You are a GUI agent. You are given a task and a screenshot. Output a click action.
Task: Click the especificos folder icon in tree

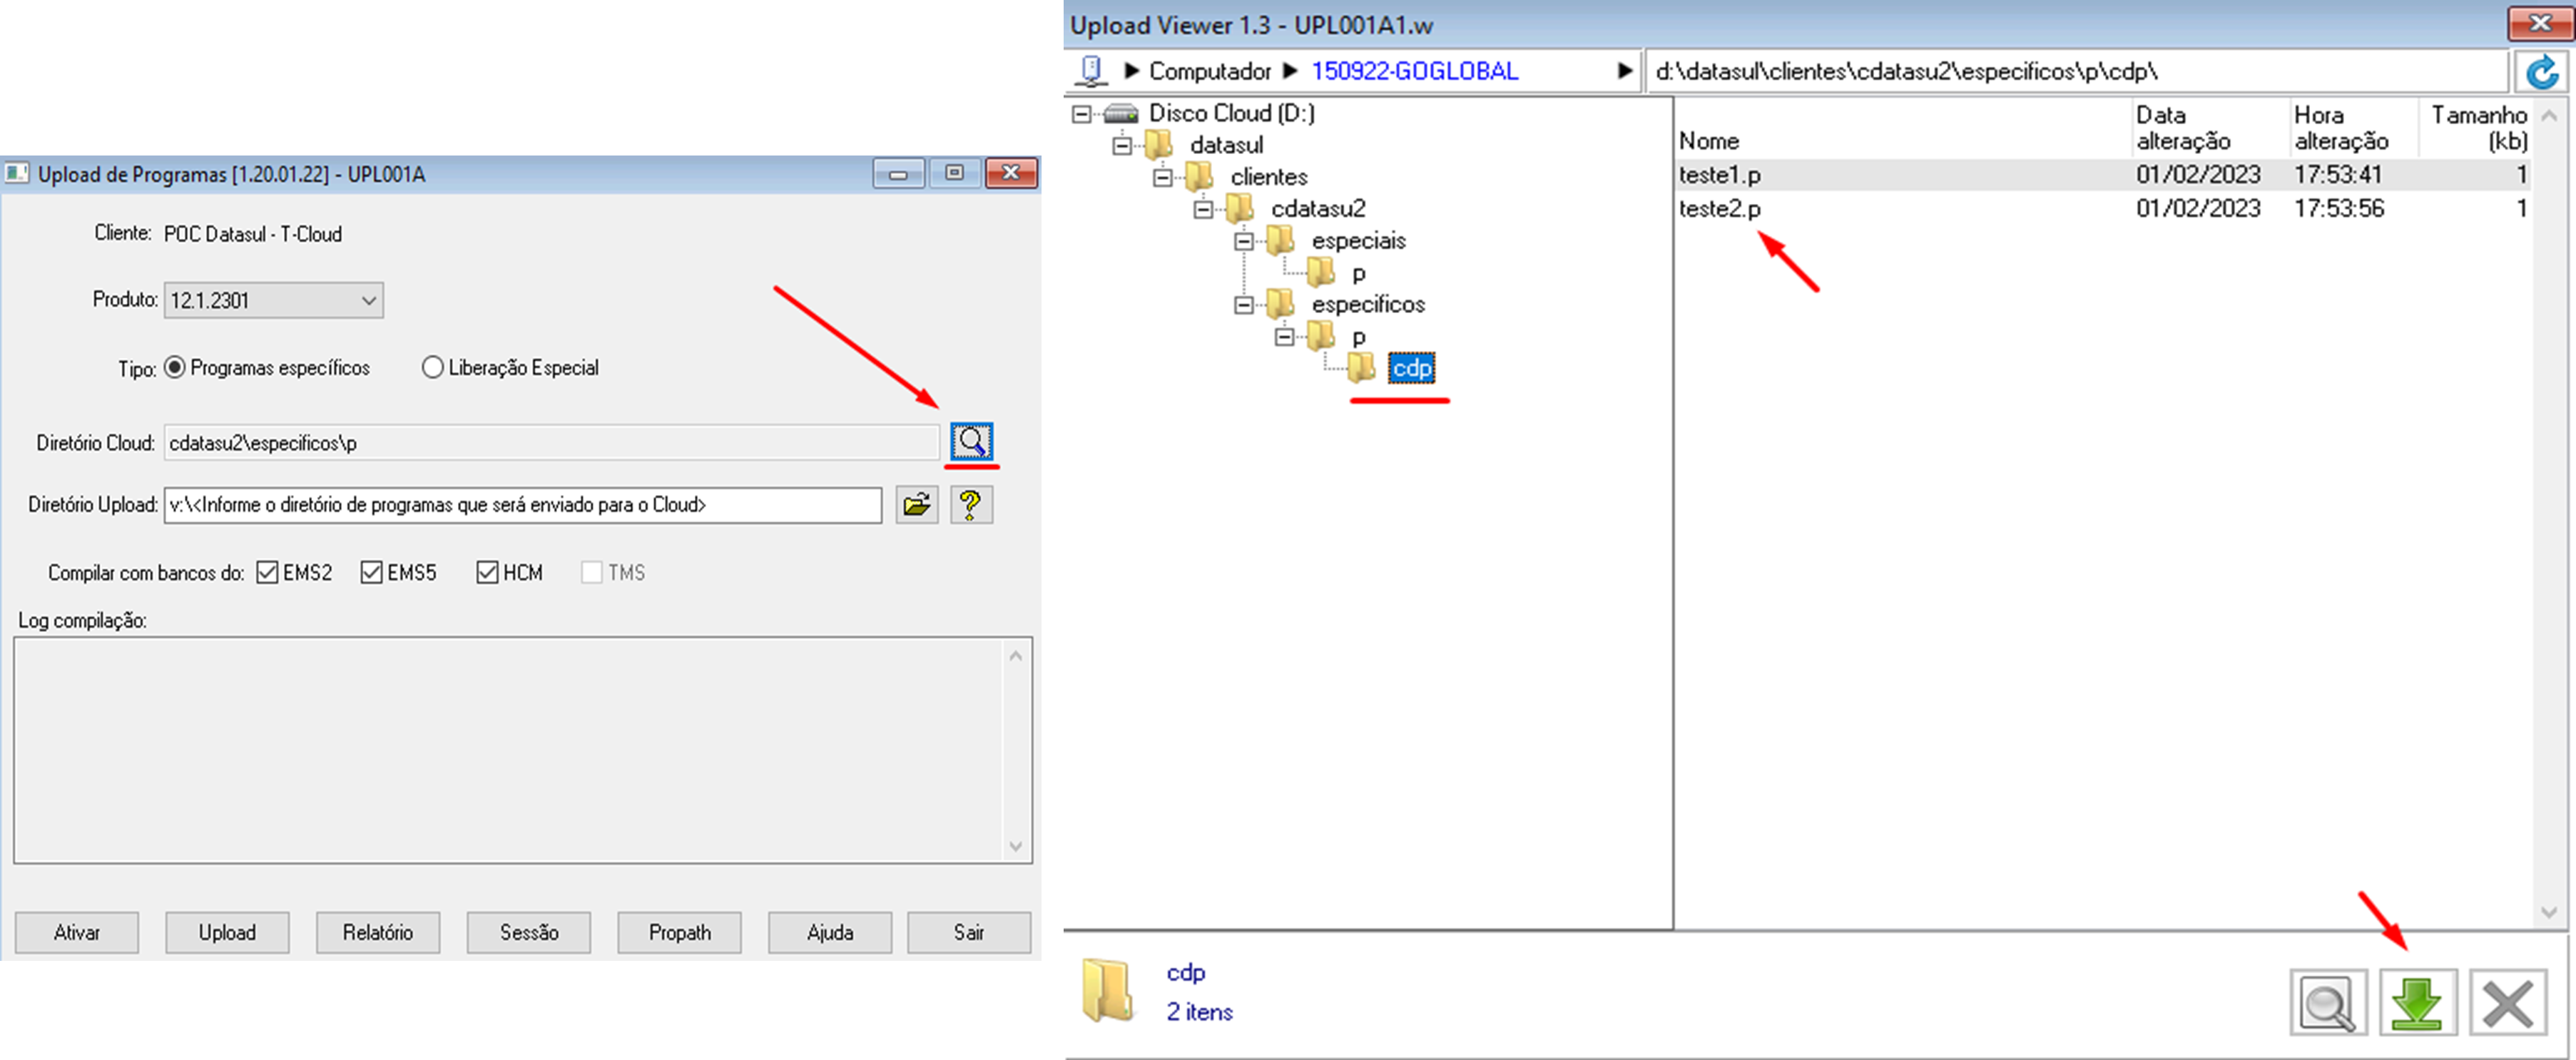pos(1280,304)
